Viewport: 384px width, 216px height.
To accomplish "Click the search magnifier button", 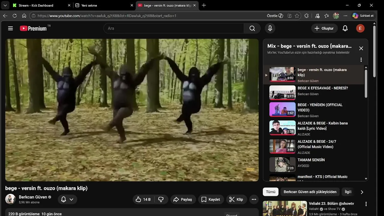I will (x=252, y=28).
